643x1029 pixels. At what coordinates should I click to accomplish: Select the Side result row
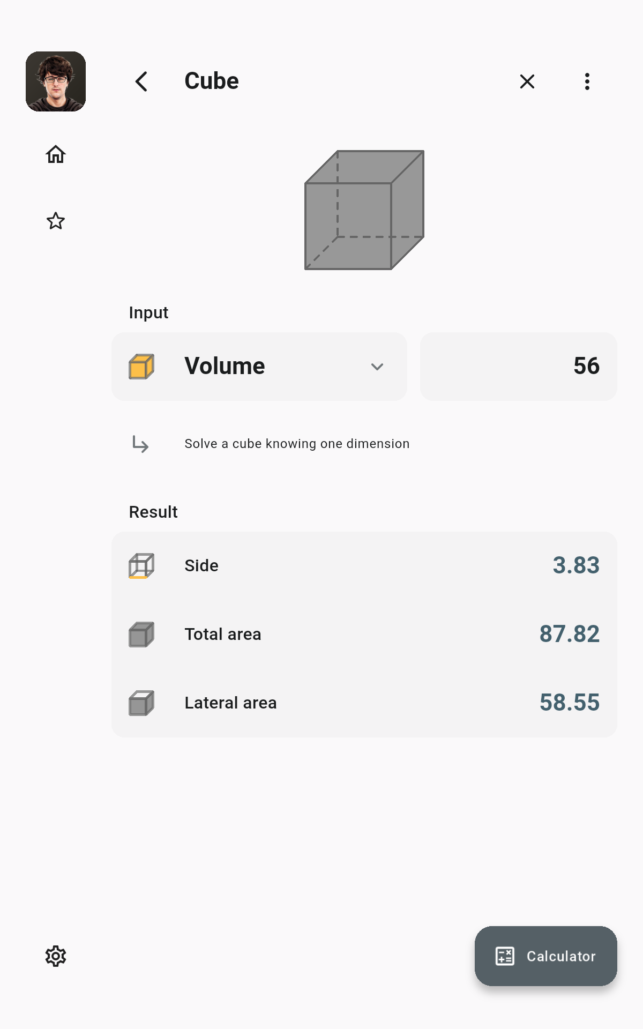pos(364,566)
